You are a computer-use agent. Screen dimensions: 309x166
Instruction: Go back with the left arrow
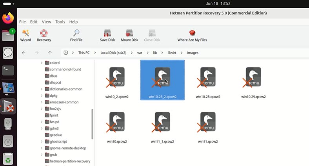24,53
